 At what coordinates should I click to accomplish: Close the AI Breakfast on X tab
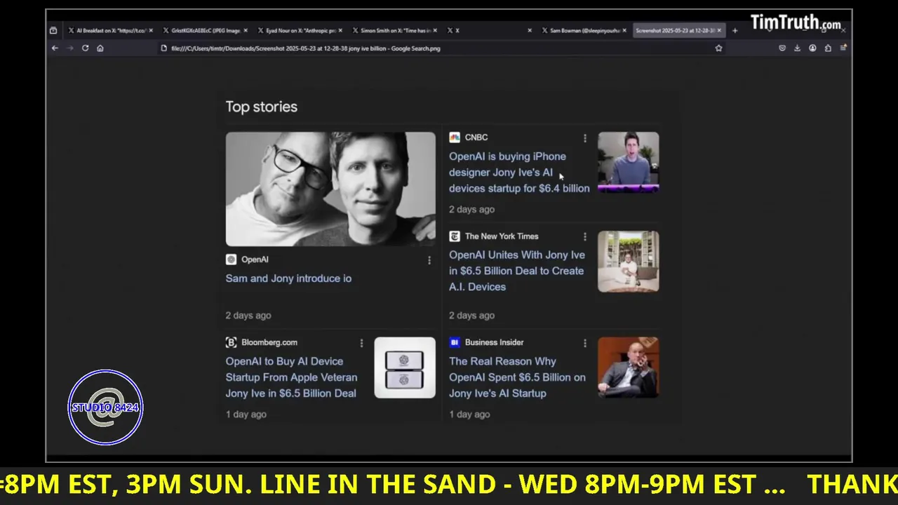[x=150, y=31]
